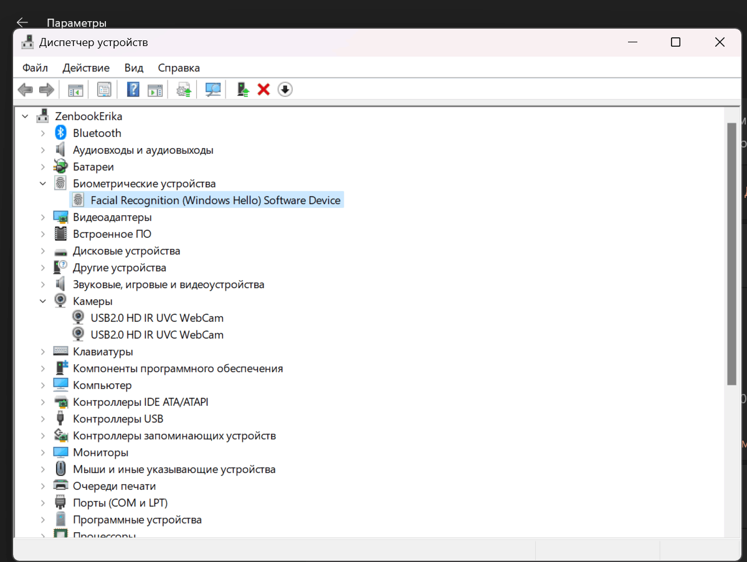Collapse the Камеры category chevron
The width and height of the screenshot is (747, 562).
(x=43, y=301)
